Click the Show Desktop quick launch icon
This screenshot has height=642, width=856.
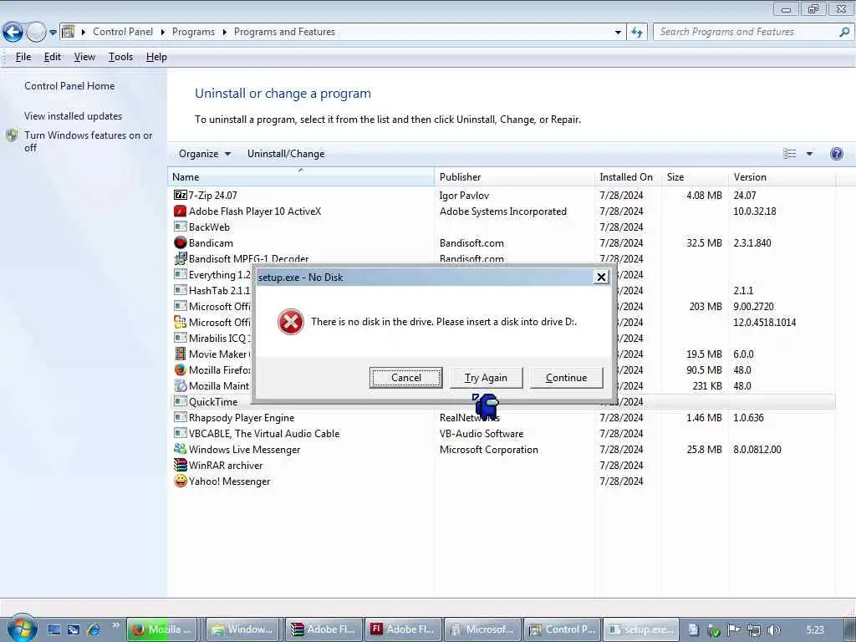pyautogui.click(x=53, y=629)
